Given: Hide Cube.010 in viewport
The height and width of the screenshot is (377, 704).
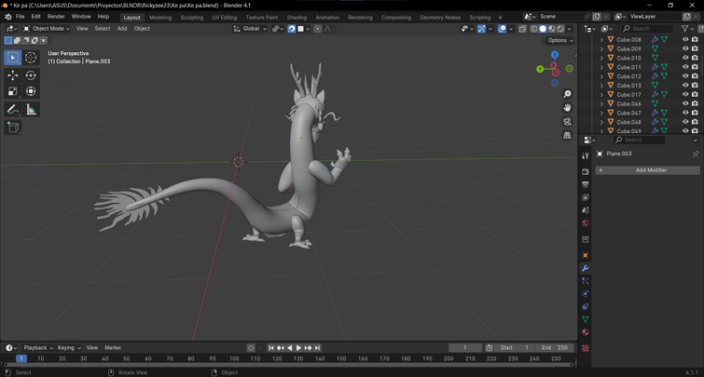Looking at the screenshot, I should [685, 58].
